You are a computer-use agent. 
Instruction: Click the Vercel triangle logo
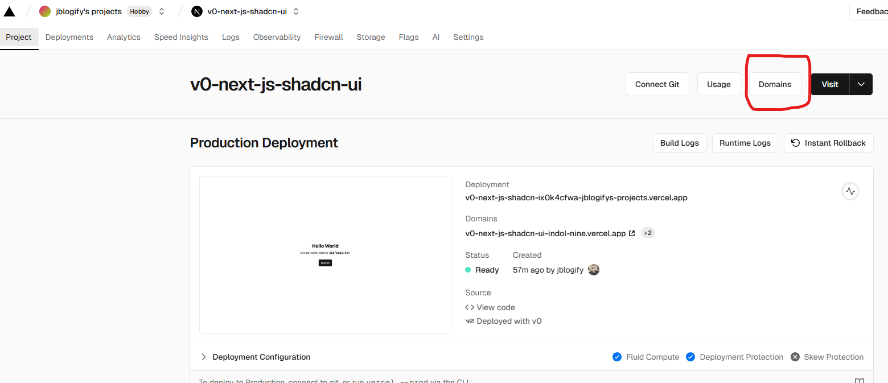9,11
